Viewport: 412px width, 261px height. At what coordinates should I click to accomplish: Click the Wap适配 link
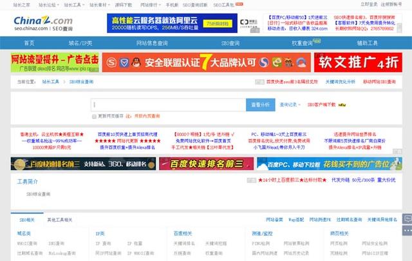(x=296, y=220)
